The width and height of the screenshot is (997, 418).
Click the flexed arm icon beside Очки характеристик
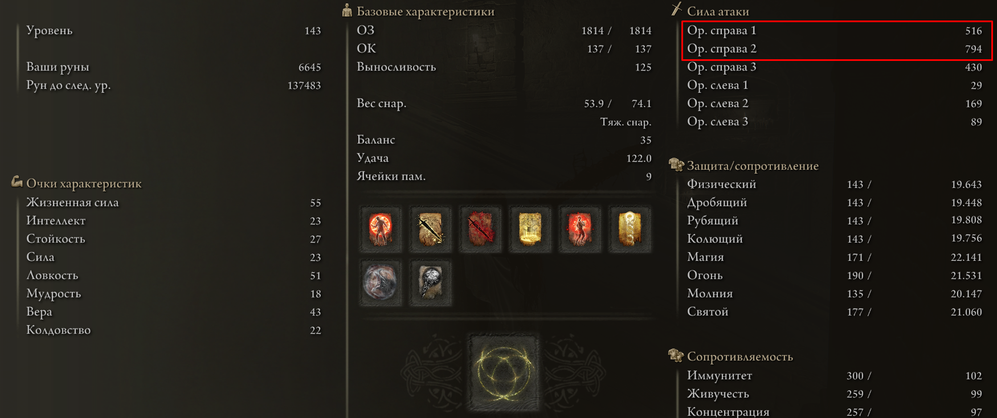pos(17,182)
